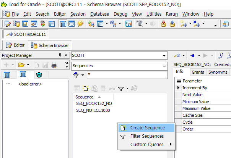Select the Maximum Value parameter row
Image resolution: width=231 pixels, height=158 pixels.
[203, 108]
